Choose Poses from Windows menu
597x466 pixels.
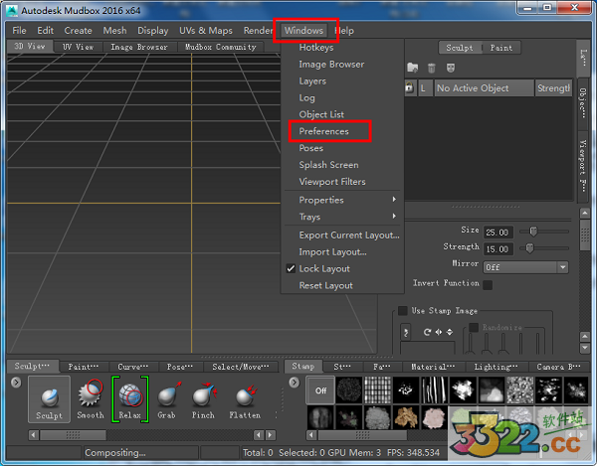tap(311, 148)
